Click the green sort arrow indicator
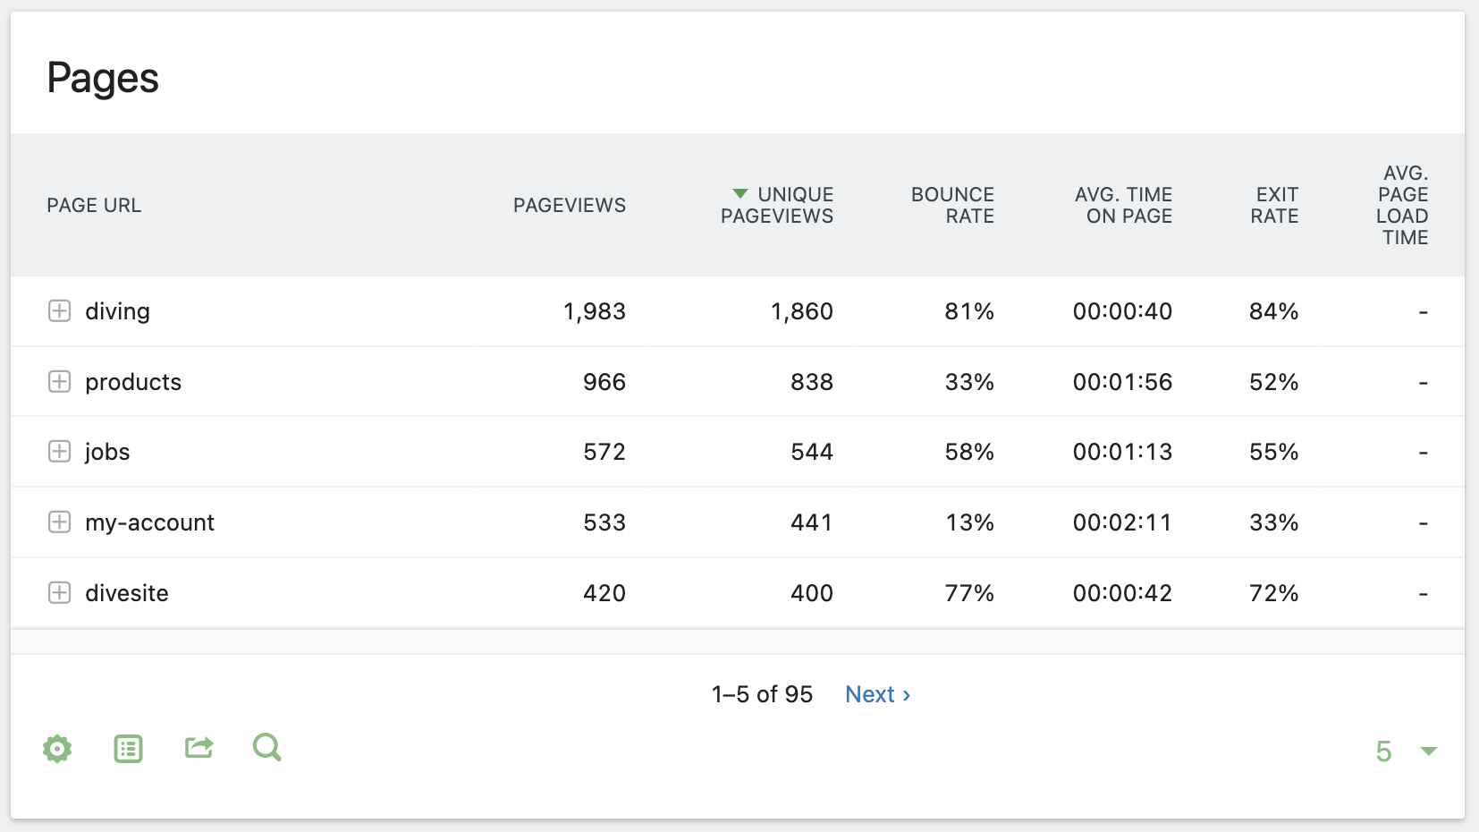Screen dimensions: 1479x832 (739, 194)
